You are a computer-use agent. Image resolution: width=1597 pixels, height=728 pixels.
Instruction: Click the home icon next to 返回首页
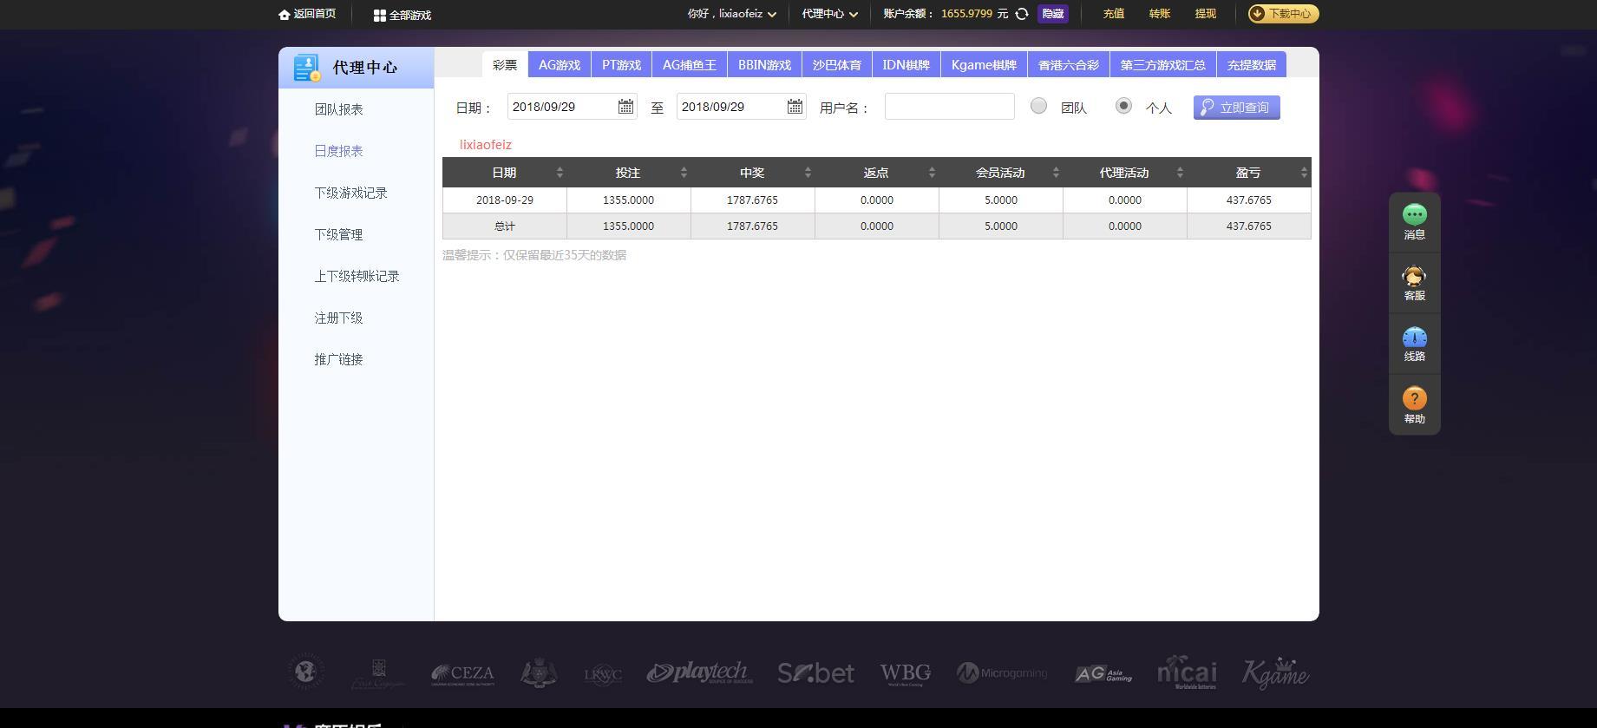click(284, 15)
